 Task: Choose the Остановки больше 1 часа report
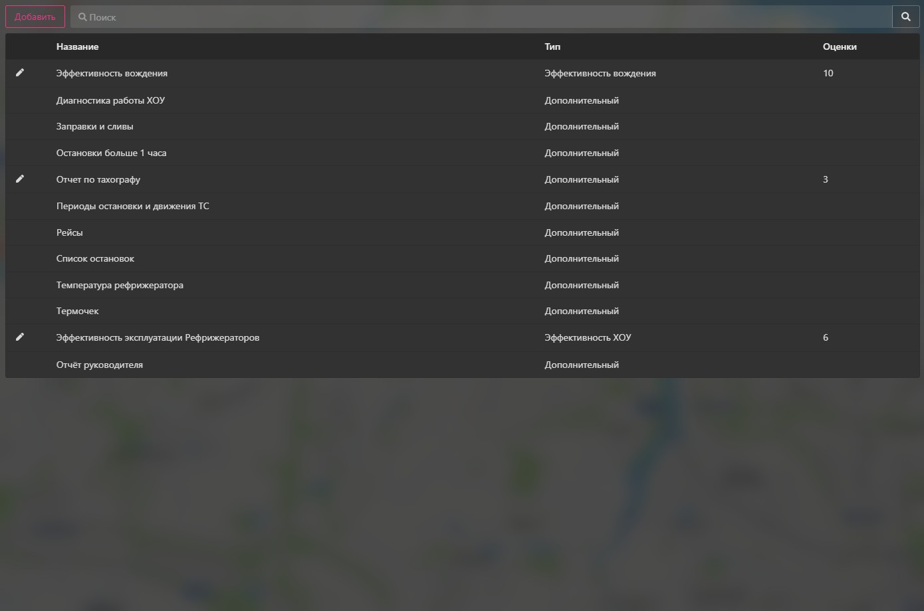coord(111,153)
